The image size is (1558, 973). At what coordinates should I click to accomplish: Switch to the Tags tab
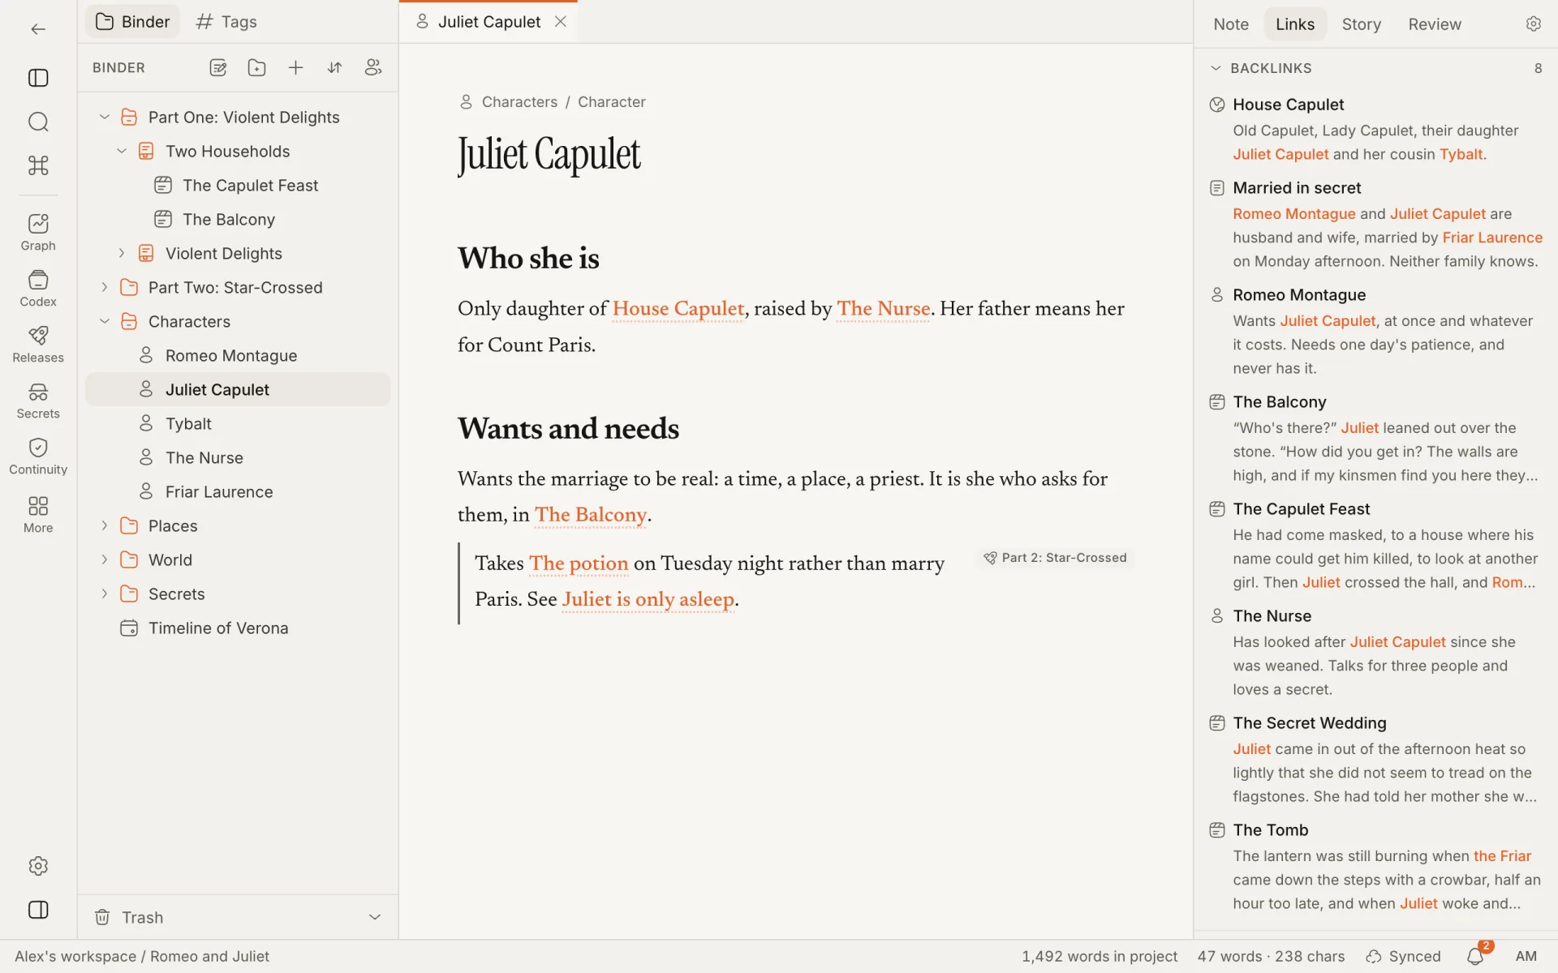(x=226, y=22)
